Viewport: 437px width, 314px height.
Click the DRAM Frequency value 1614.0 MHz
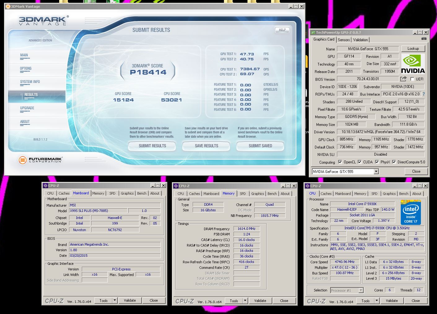coord(247,229)
